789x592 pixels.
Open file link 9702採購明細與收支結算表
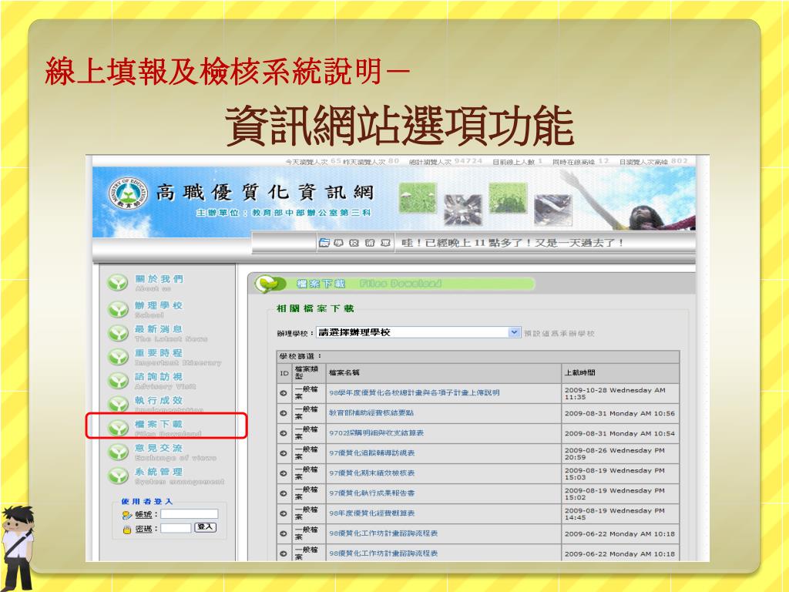pos(376,433)
